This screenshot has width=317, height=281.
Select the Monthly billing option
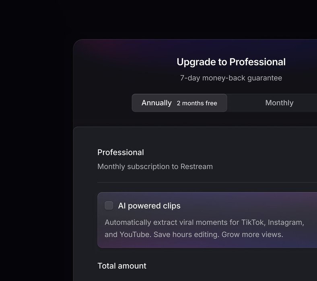[279, 103]
